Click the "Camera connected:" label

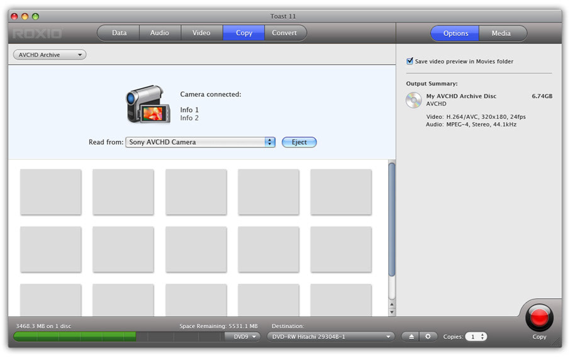pyautogui.click(x=211, y=94)
